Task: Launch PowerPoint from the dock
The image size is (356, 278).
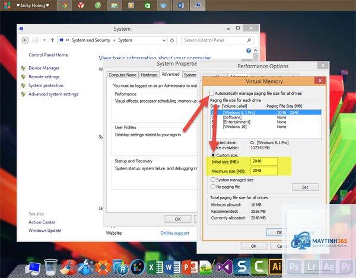Action: (x=190, y=267)
